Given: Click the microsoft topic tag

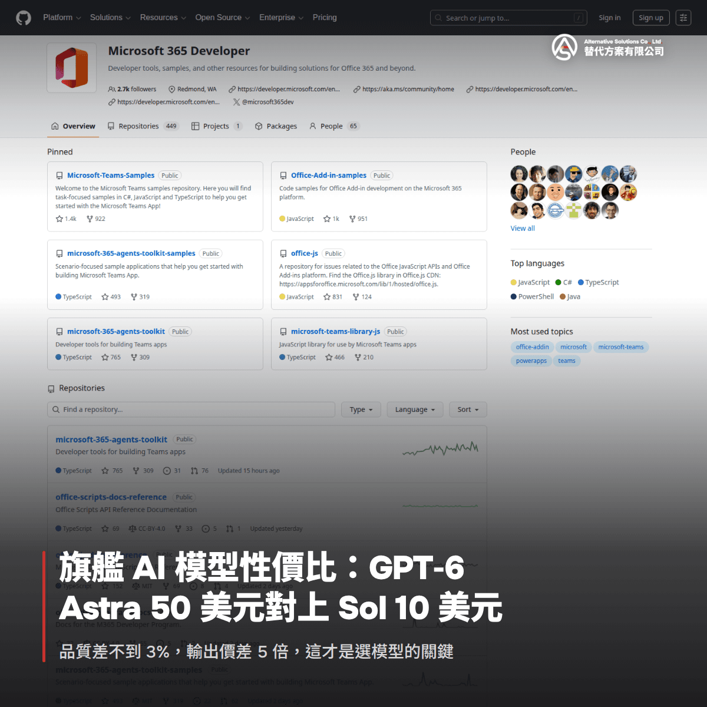Looking at the screenshot, I should [573, 347].
